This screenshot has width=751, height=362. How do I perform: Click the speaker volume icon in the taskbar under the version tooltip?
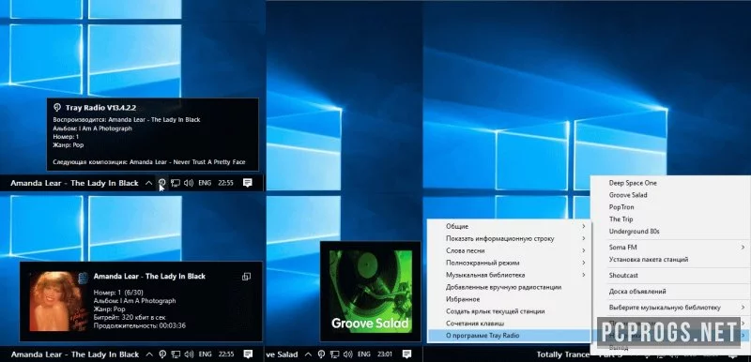[189, 183]
